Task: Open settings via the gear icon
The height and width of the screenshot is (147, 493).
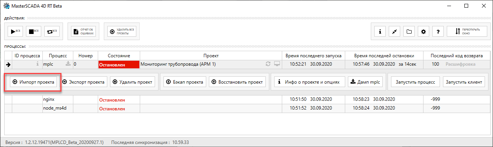Action: pyautogui.click(x=423, y=31)
